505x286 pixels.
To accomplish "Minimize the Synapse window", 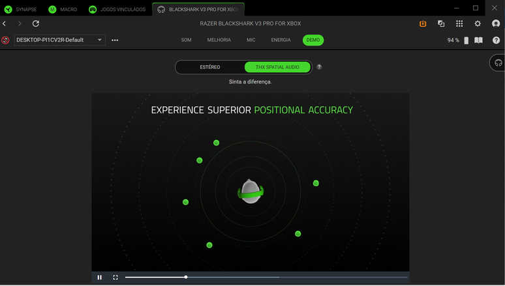I will point(456,8).
